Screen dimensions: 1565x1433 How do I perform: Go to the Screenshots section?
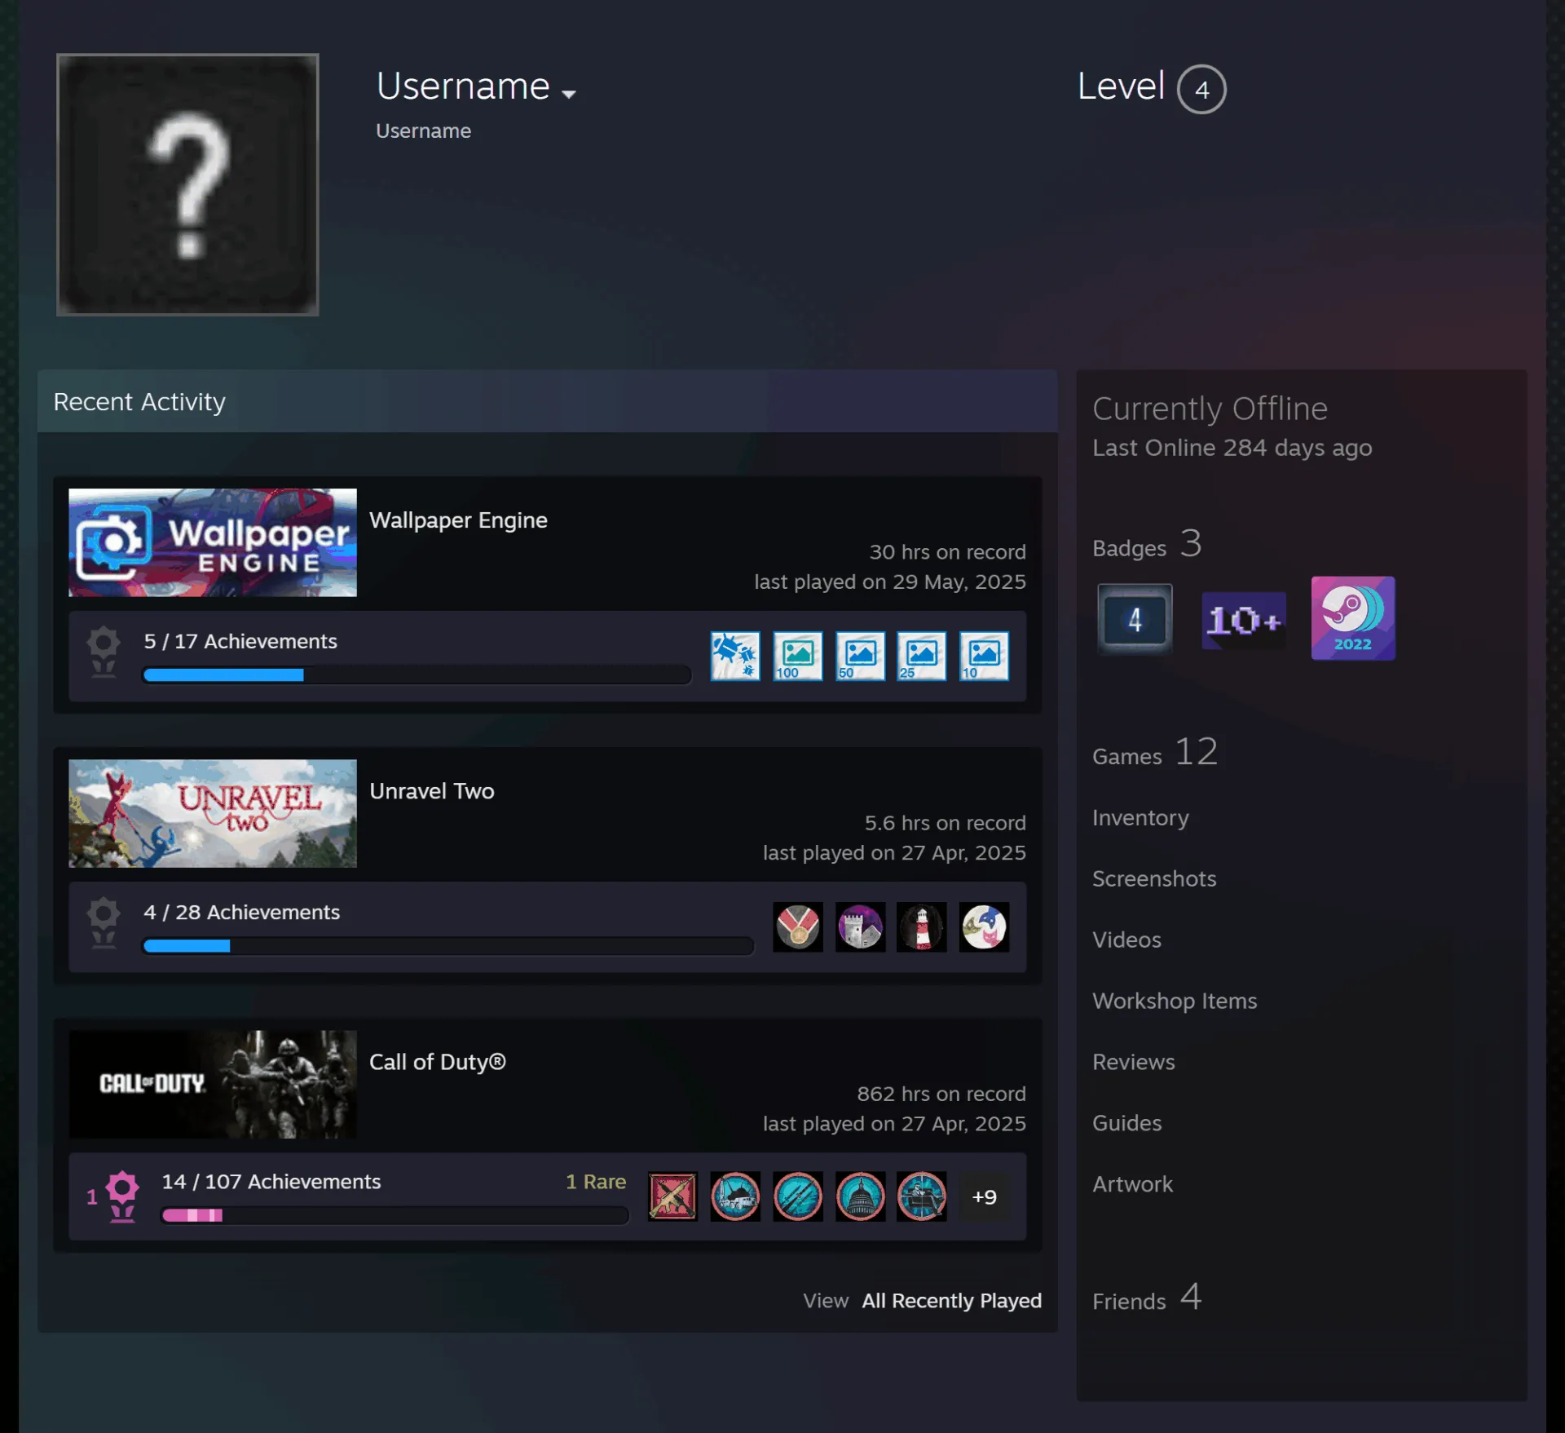click(x=1153, y=878)
